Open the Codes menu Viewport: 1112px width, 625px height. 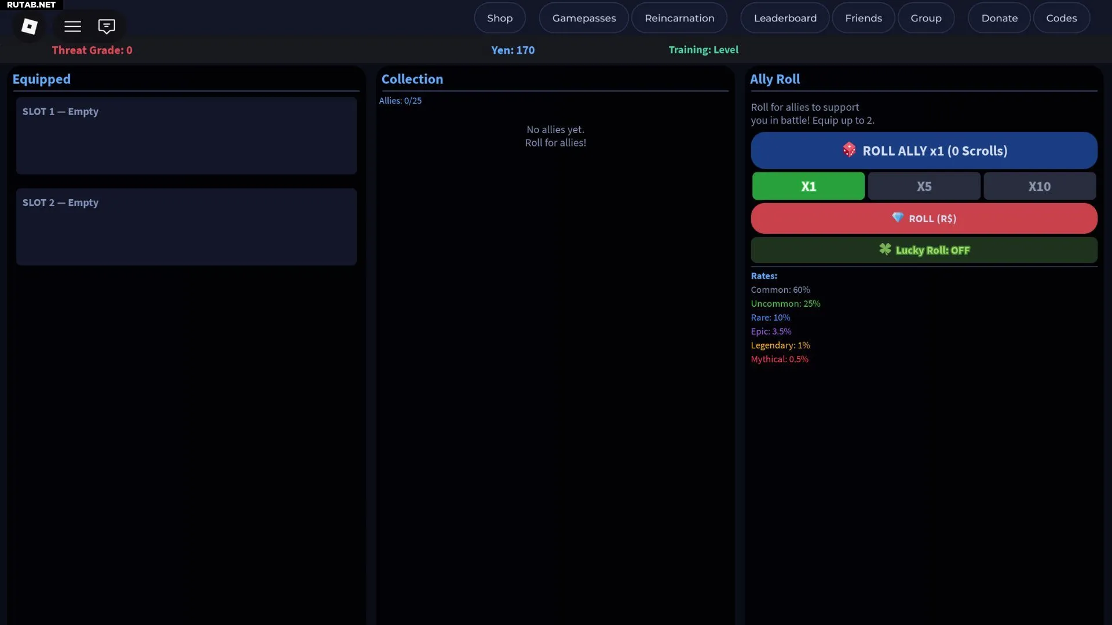point(1061,18)
